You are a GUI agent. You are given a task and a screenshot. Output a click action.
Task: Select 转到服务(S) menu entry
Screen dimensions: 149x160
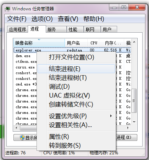click(76, 145)
